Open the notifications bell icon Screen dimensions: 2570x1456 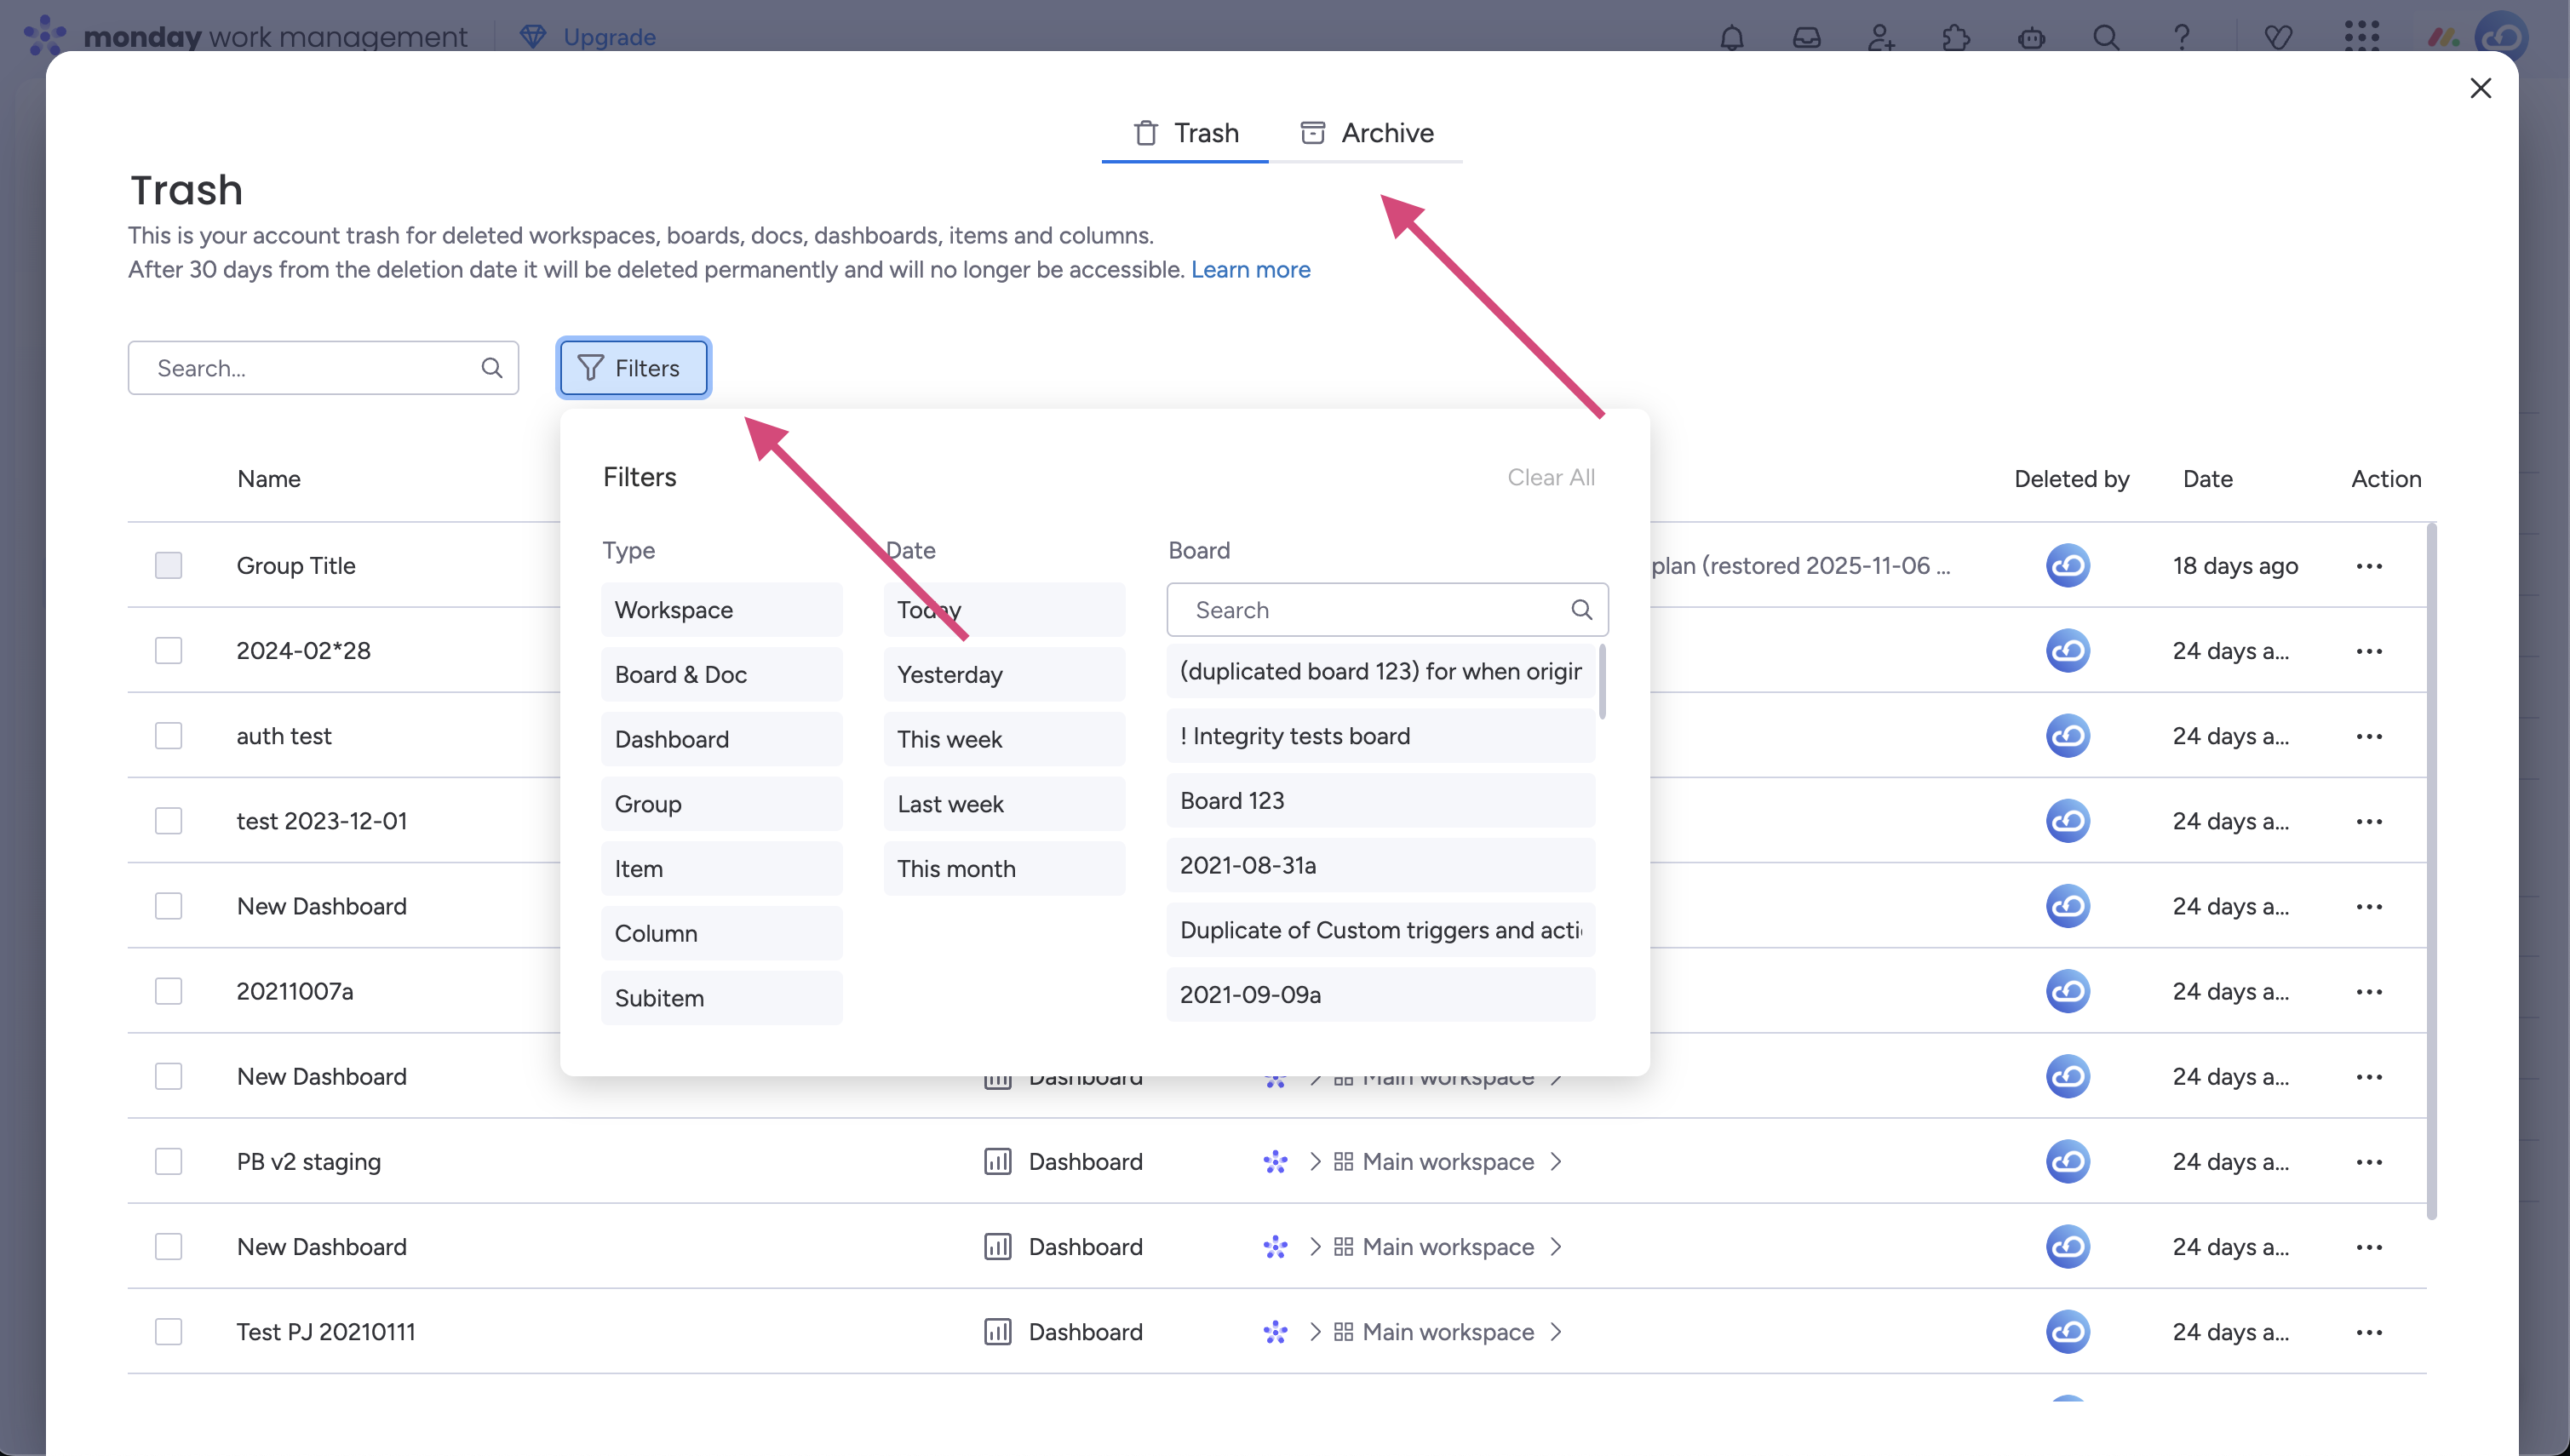(1731, 38)
